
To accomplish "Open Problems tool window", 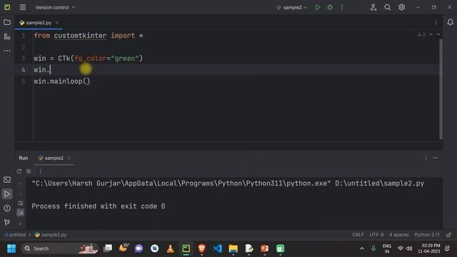I will point(7,208).
